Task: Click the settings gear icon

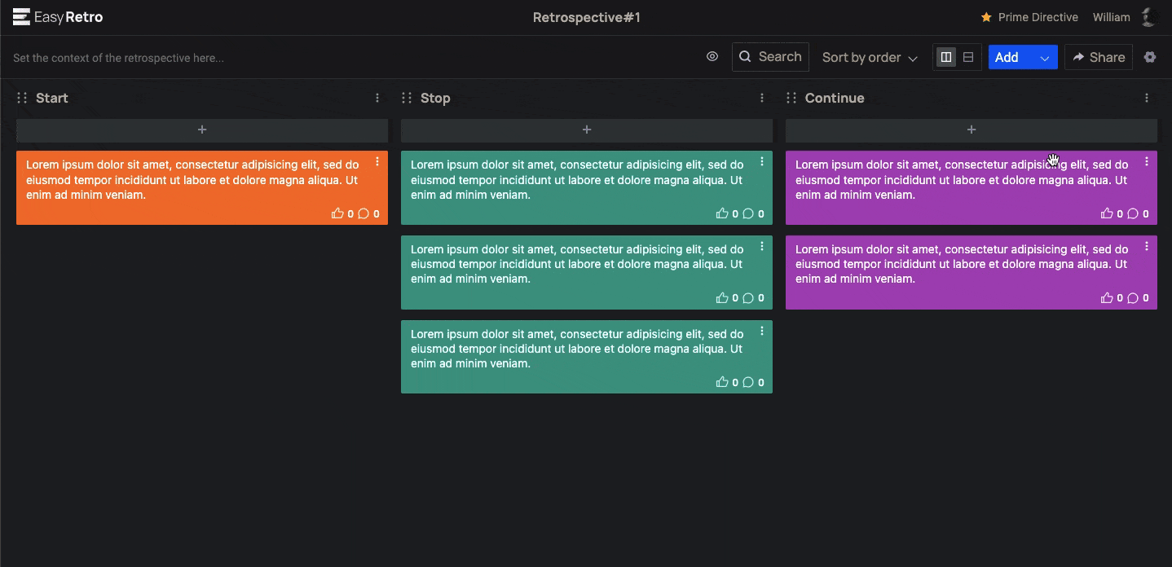Action: 1150,57
